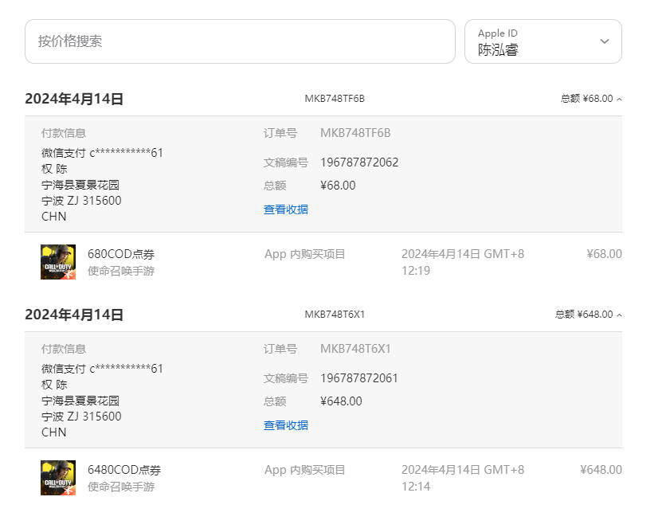Click 使命召唤手游 under the 6480COD点券 item
Image resolution: width=662 pixels, height=528 pixels.
[x=121, y=487]
